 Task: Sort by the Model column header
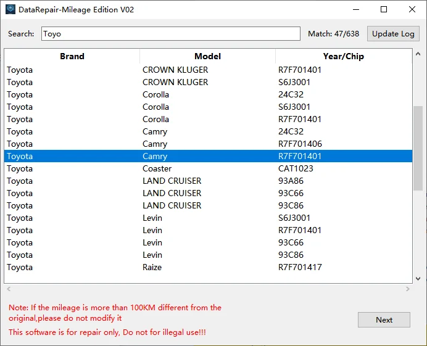pyautogui.click(x=207, y=56)
